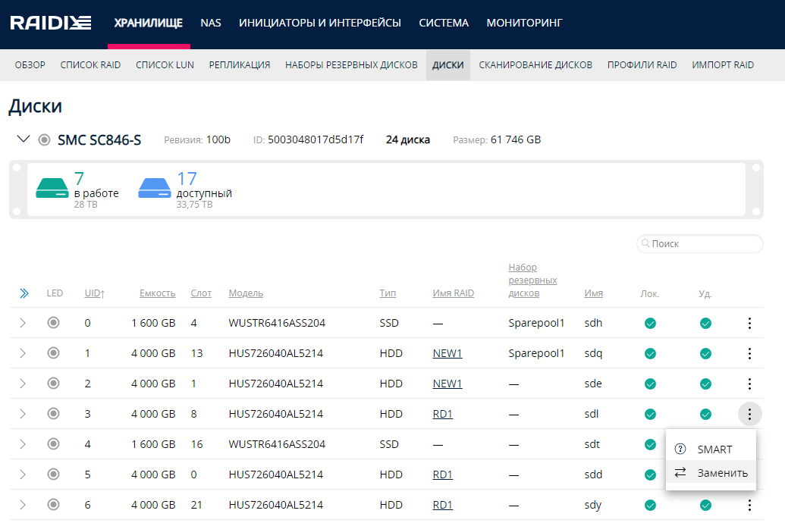
Task: Click remote status checkmark for disk sdl
Action: tap(705, 415)
